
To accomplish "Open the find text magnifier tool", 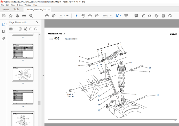I will click(x=31, y=16).
